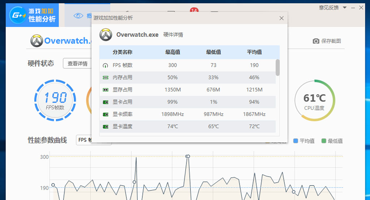Screen dimensions: 370x200
Task: Click the 查看详情 view details button
Action: pos(77,64)
